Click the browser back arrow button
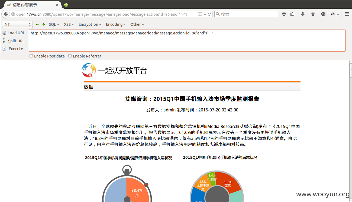The image size is (352, 202). [5, 14]
